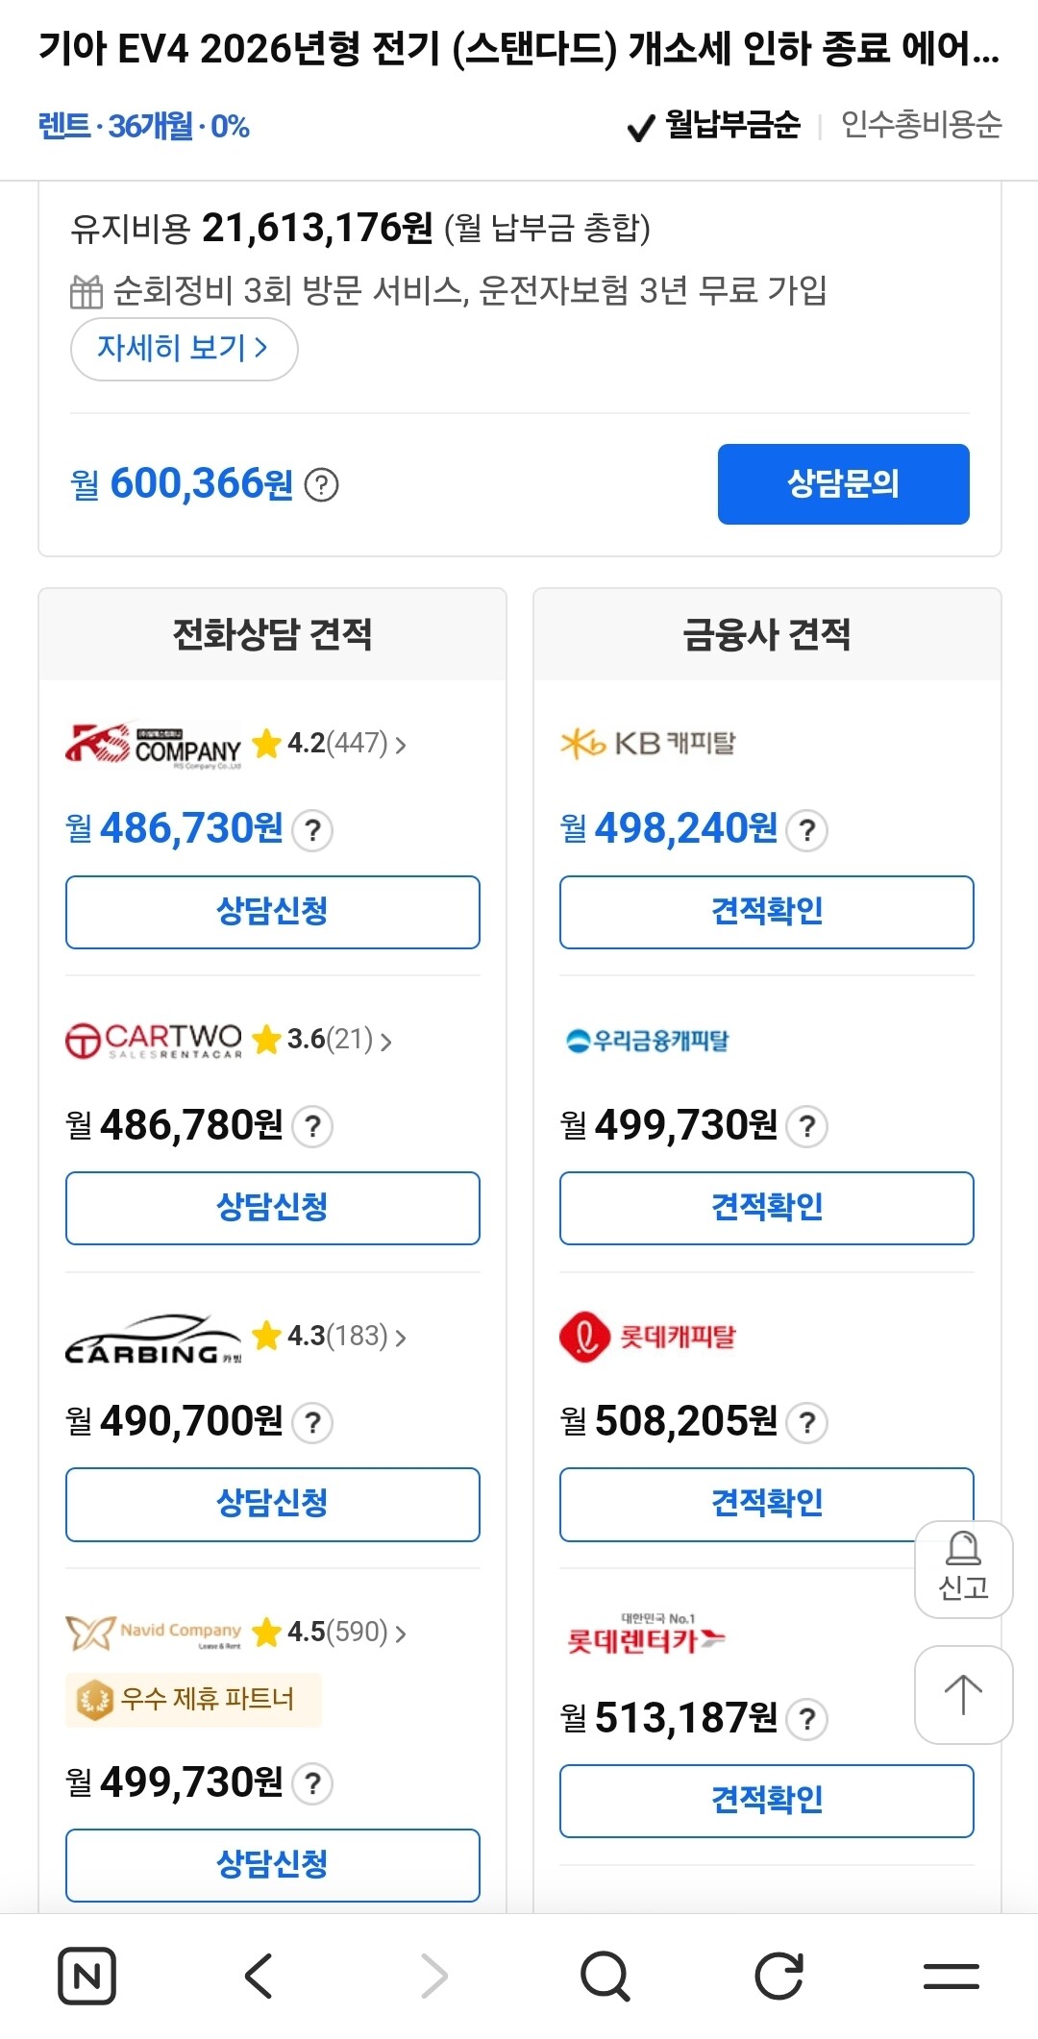Request 상담신청 for CARBING 490,700원 quote

point(273,1504)
